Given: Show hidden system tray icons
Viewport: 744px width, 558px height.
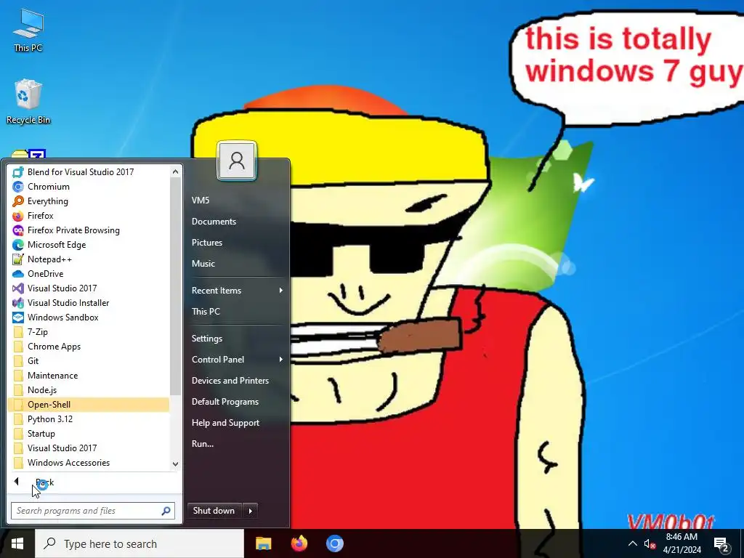Looking at the screenshot, I should click(x=633, y=543).
